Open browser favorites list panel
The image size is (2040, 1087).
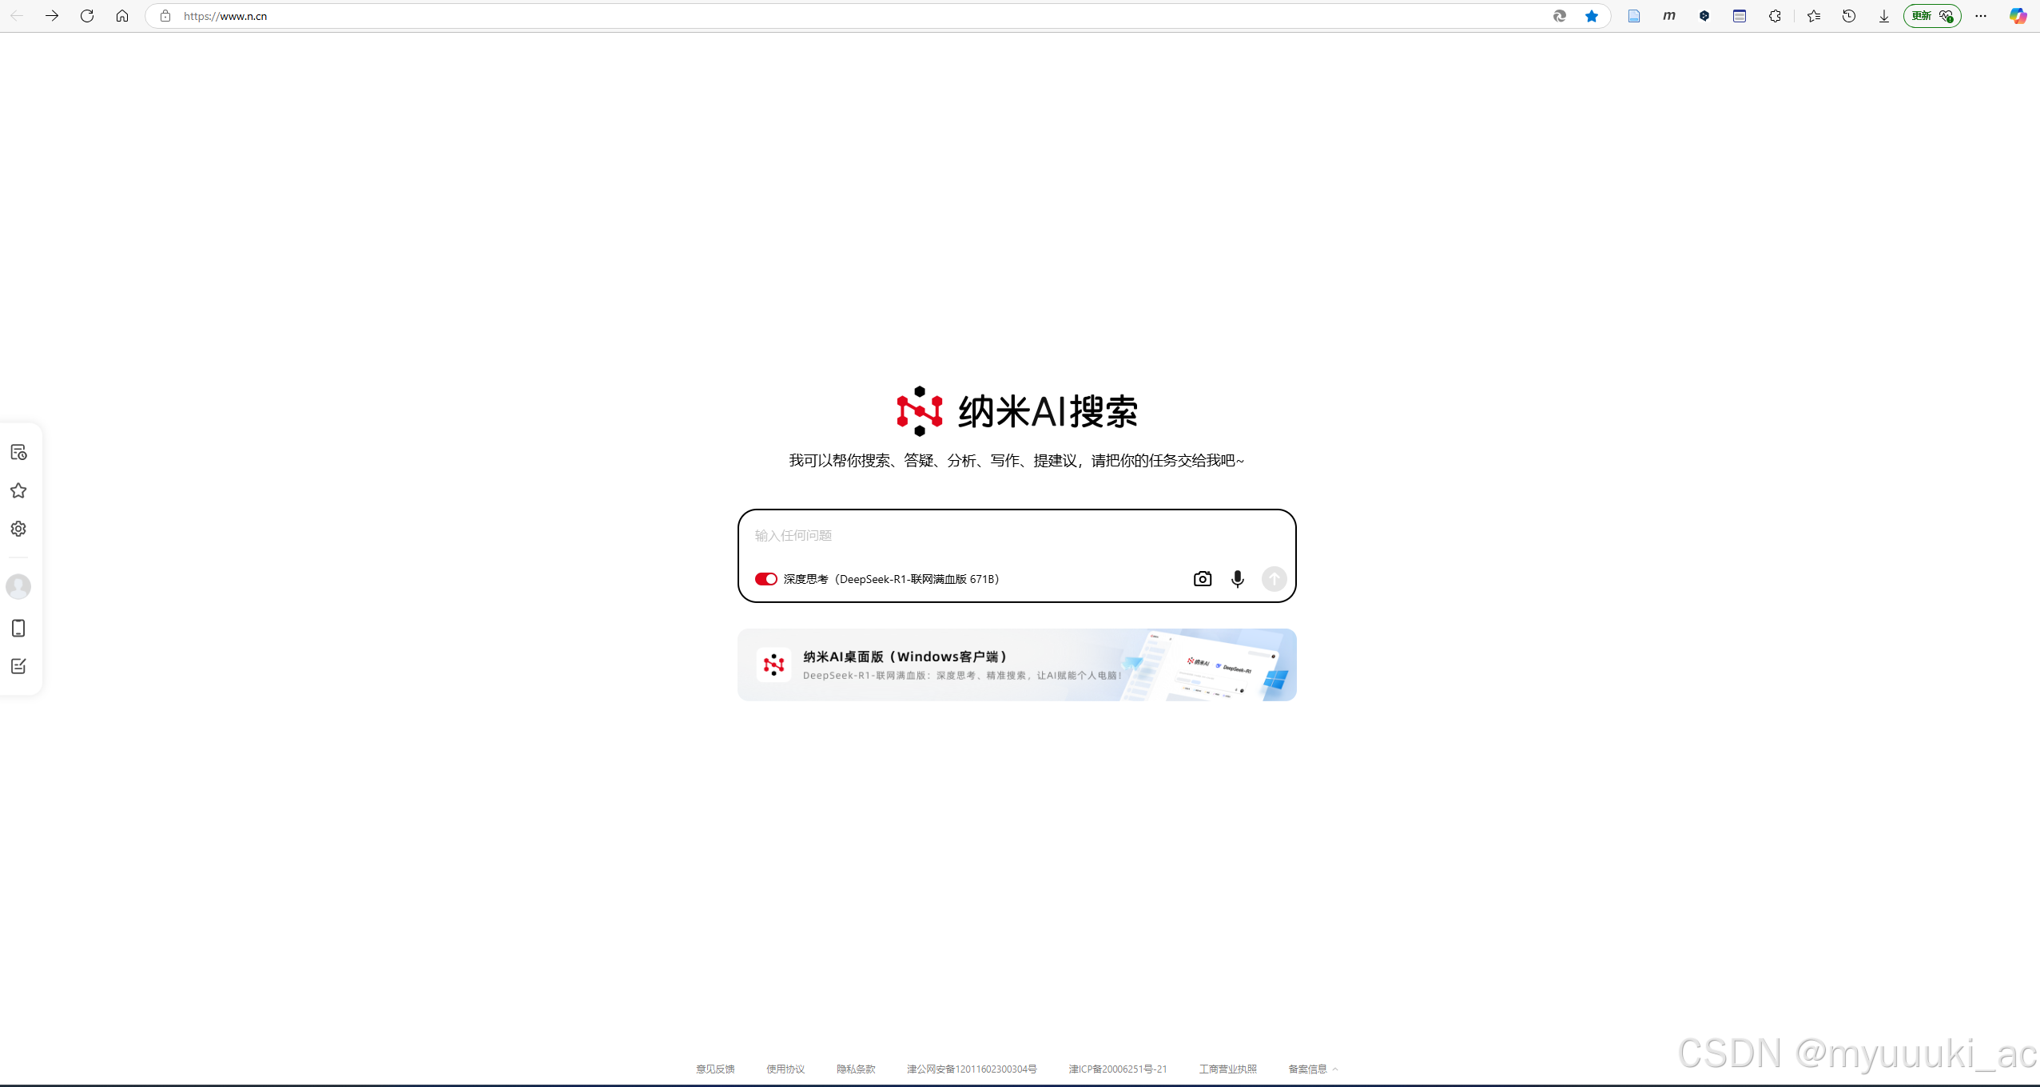click(x=1813, y=16)
